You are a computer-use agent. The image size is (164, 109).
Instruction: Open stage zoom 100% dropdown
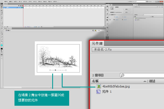tap(105, 31)
